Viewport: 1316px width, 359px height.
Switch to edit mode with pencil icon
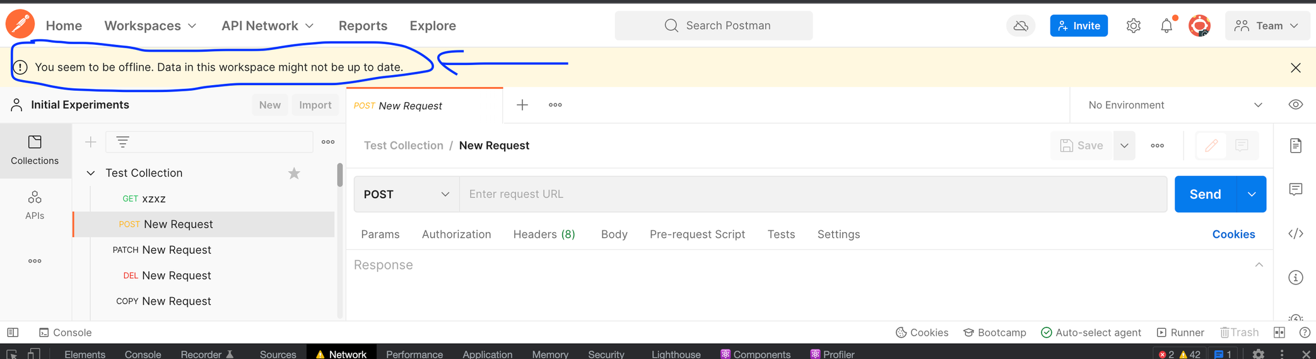1211,146
